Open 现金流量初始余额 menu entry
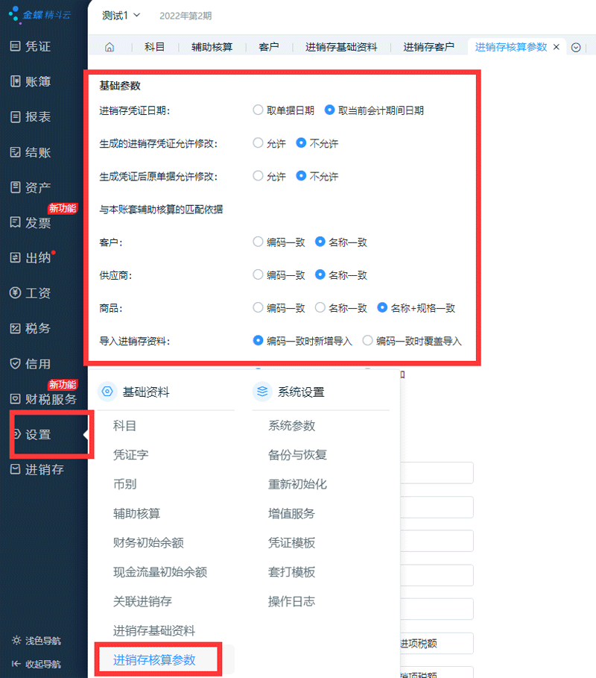Screen dimensions: 596x678 pos(160,572)
